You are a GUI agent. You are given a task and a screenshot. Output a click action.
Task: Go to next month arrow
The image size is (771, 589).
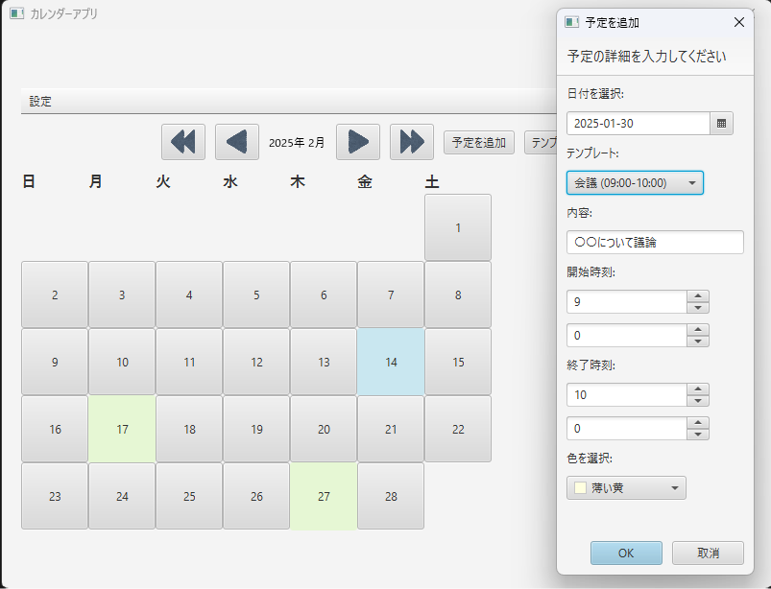point(358,142)
